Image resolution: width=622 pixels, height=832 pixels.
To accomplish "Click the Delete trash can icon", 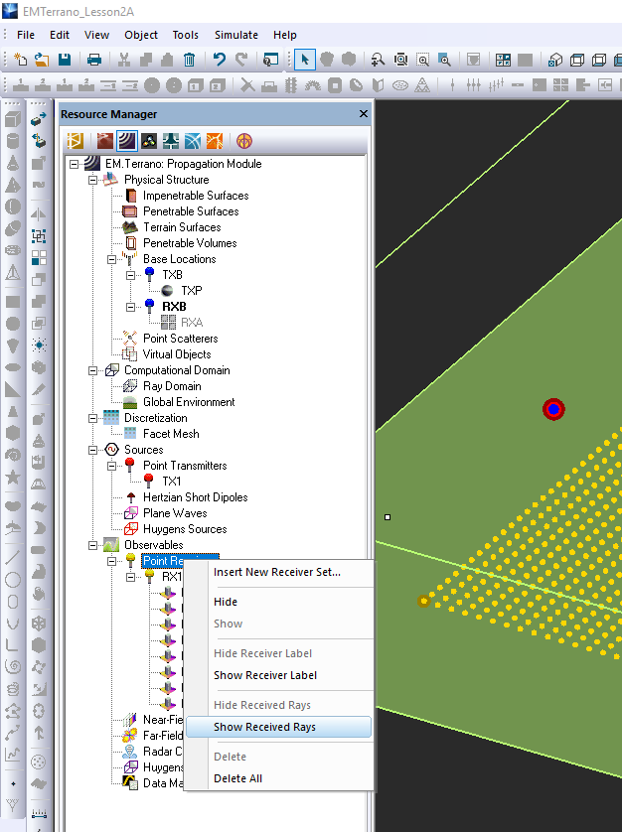I will click(189, 60).
